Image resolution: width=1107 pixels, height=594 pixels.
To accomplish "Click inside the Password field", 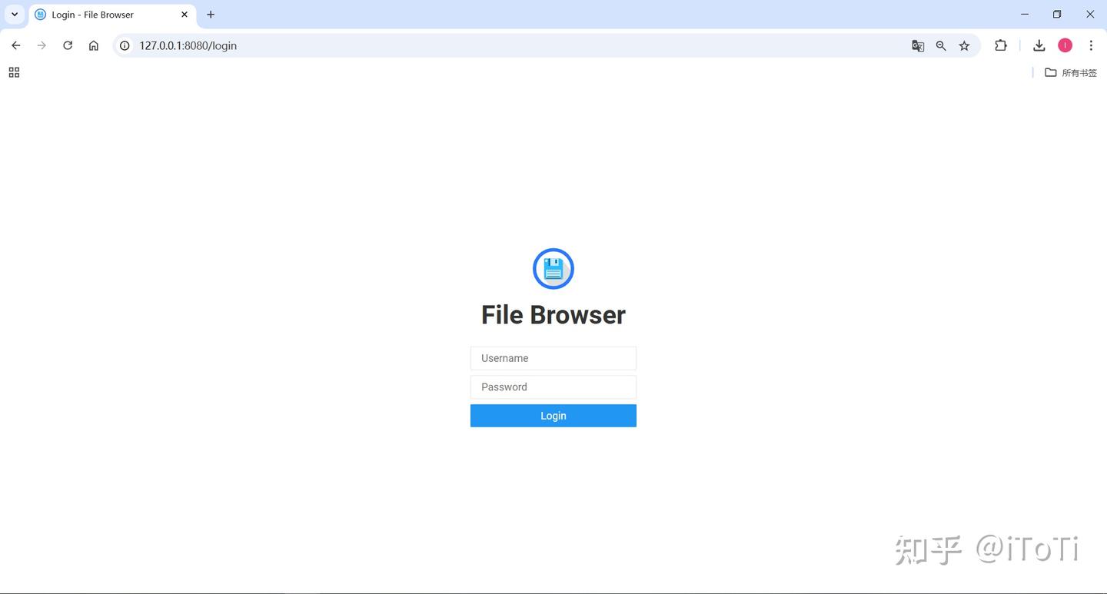I will tap(553, 387).
